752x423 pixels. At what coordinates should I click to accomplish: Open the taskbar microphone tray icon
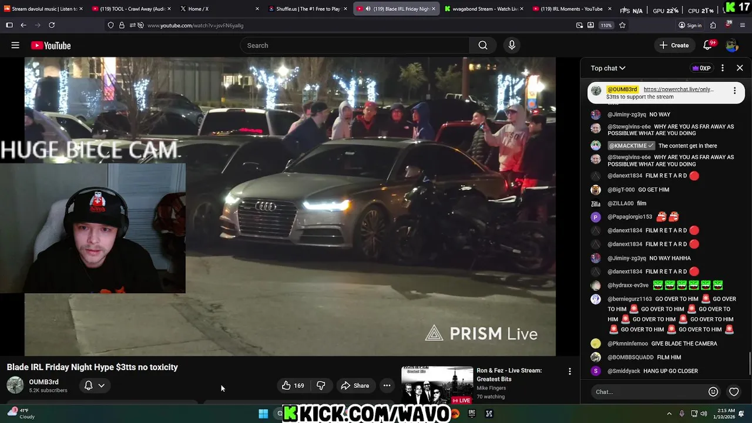[x=681, y=414]
